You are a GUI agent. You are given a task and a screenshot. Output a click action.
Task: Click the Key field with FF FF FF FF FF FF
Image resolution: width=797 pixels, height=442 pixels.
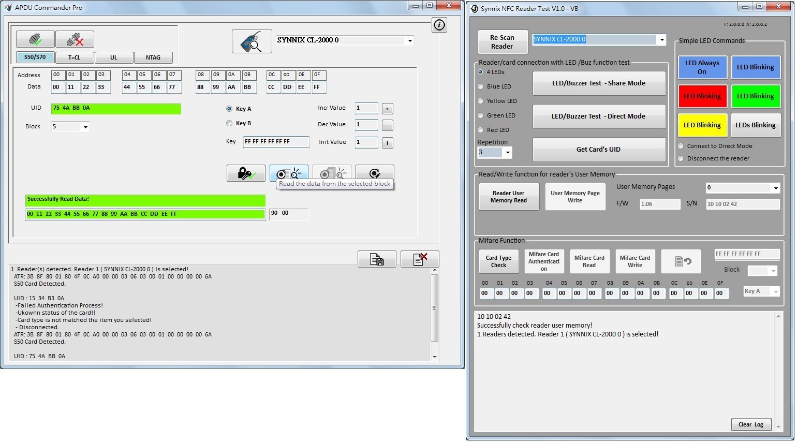[276, 142]
